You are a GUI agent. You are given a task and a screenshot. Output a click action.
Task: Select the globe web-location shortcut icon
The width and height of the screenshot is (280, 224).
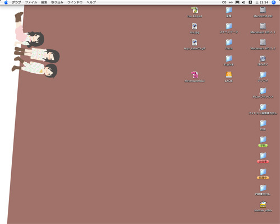click(x=263, y=59)
